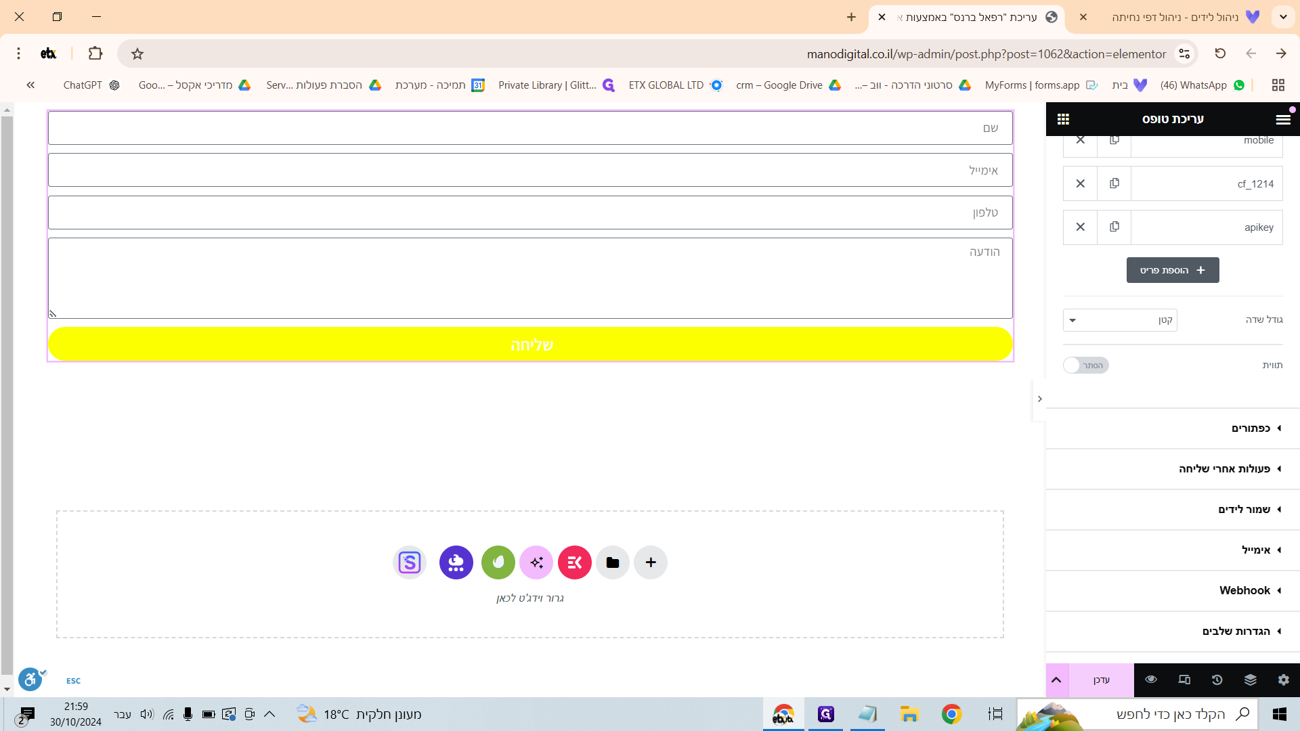Switch to ניהול לידים browser tab
The image size is (1300, 731).
click(1175, 17)
